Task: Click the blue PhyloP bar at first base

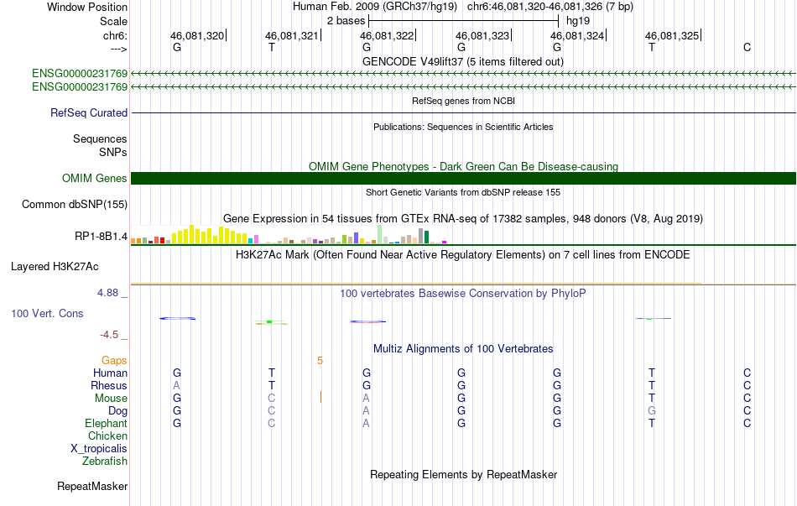Action: point(177,318)
